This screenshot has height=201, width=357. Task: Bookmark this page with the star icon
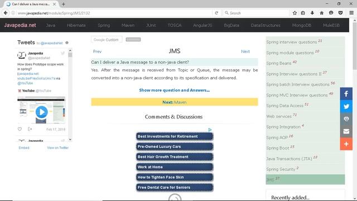[x=295, y=13]
